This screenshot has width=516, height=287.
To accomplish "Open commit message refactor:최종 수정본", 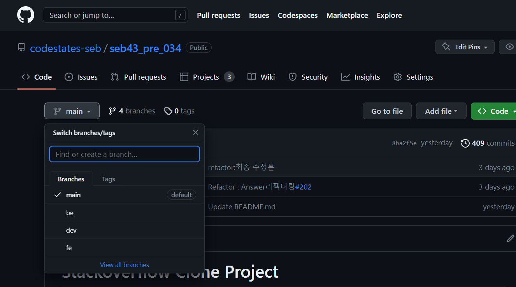I will coord(241,167).
